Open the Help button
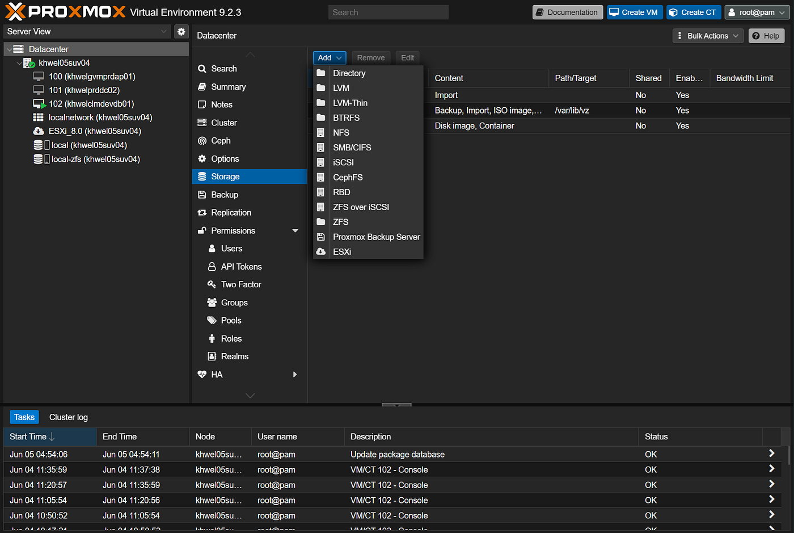794x533 pixels. click(766, 36)
